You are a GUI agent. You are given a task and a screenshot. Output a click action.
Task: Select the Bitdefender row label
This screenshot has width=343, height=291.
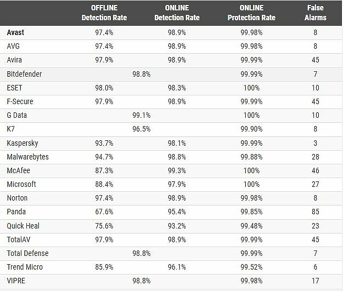(24, 74)
